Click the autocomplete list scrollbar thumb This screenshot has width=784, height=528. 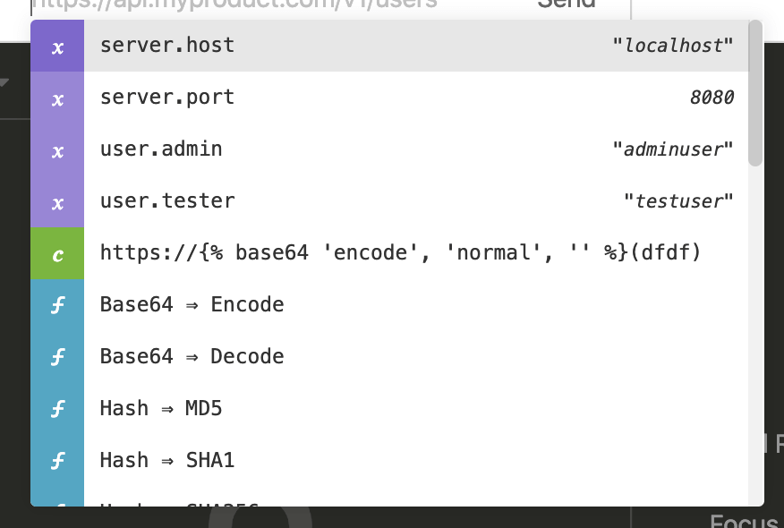(755, 93)
